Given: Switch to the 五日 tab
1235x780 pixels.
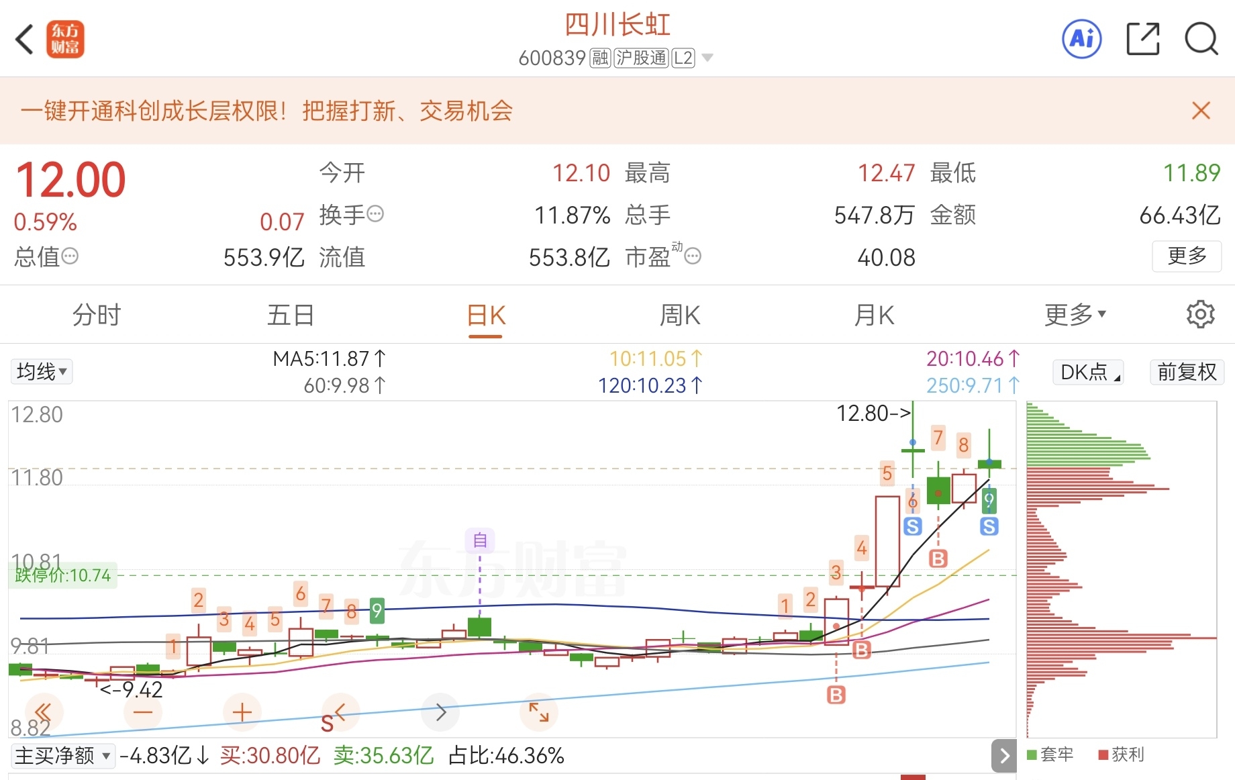Looking at the screenshot, I should [291, 315].
